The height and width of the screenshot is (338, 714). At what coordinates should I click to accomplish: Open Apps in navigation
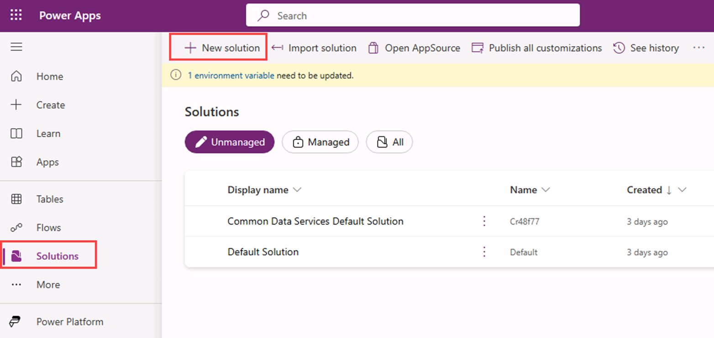[x=47, y=162]
